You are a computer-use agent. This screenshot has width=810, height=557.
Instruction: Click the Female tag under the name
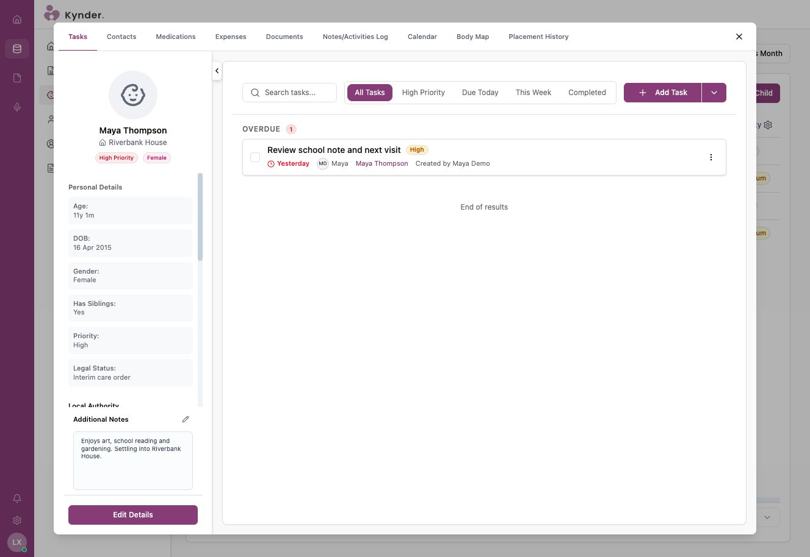(x=157, y=158)
